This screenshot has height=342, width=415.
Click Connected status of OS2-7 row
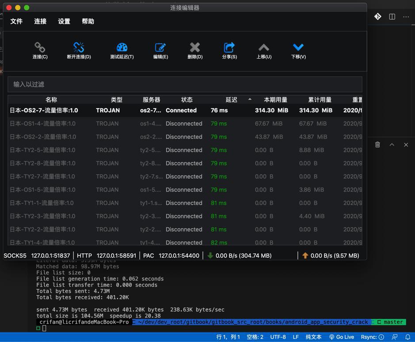tap(181, 110)
